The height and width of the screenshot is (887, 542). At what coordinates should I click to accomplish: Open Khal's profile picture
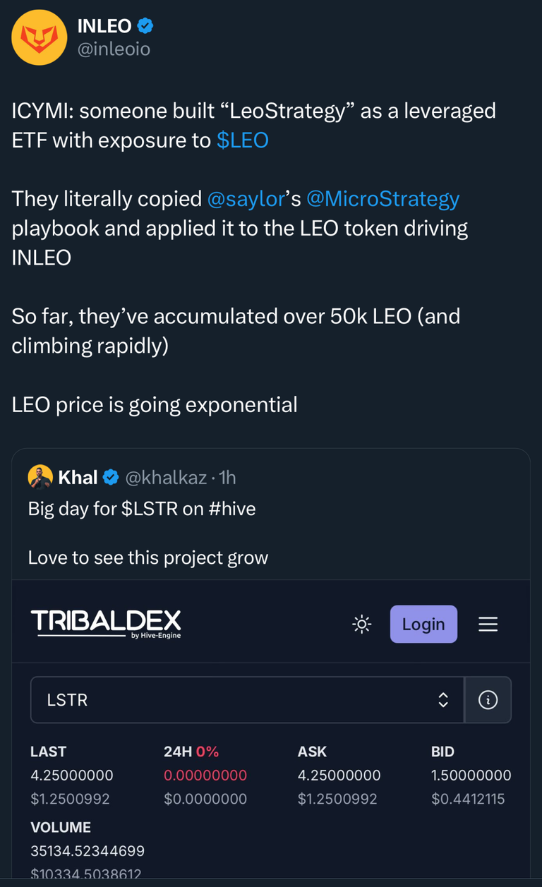tap(40, 478)
